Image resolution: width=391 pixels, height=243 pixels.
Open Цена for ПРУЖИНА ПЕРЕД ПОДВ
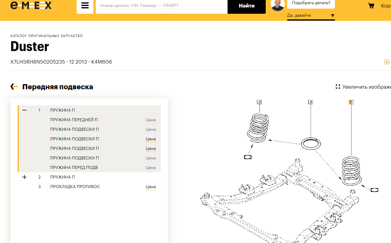click(151, 168)
